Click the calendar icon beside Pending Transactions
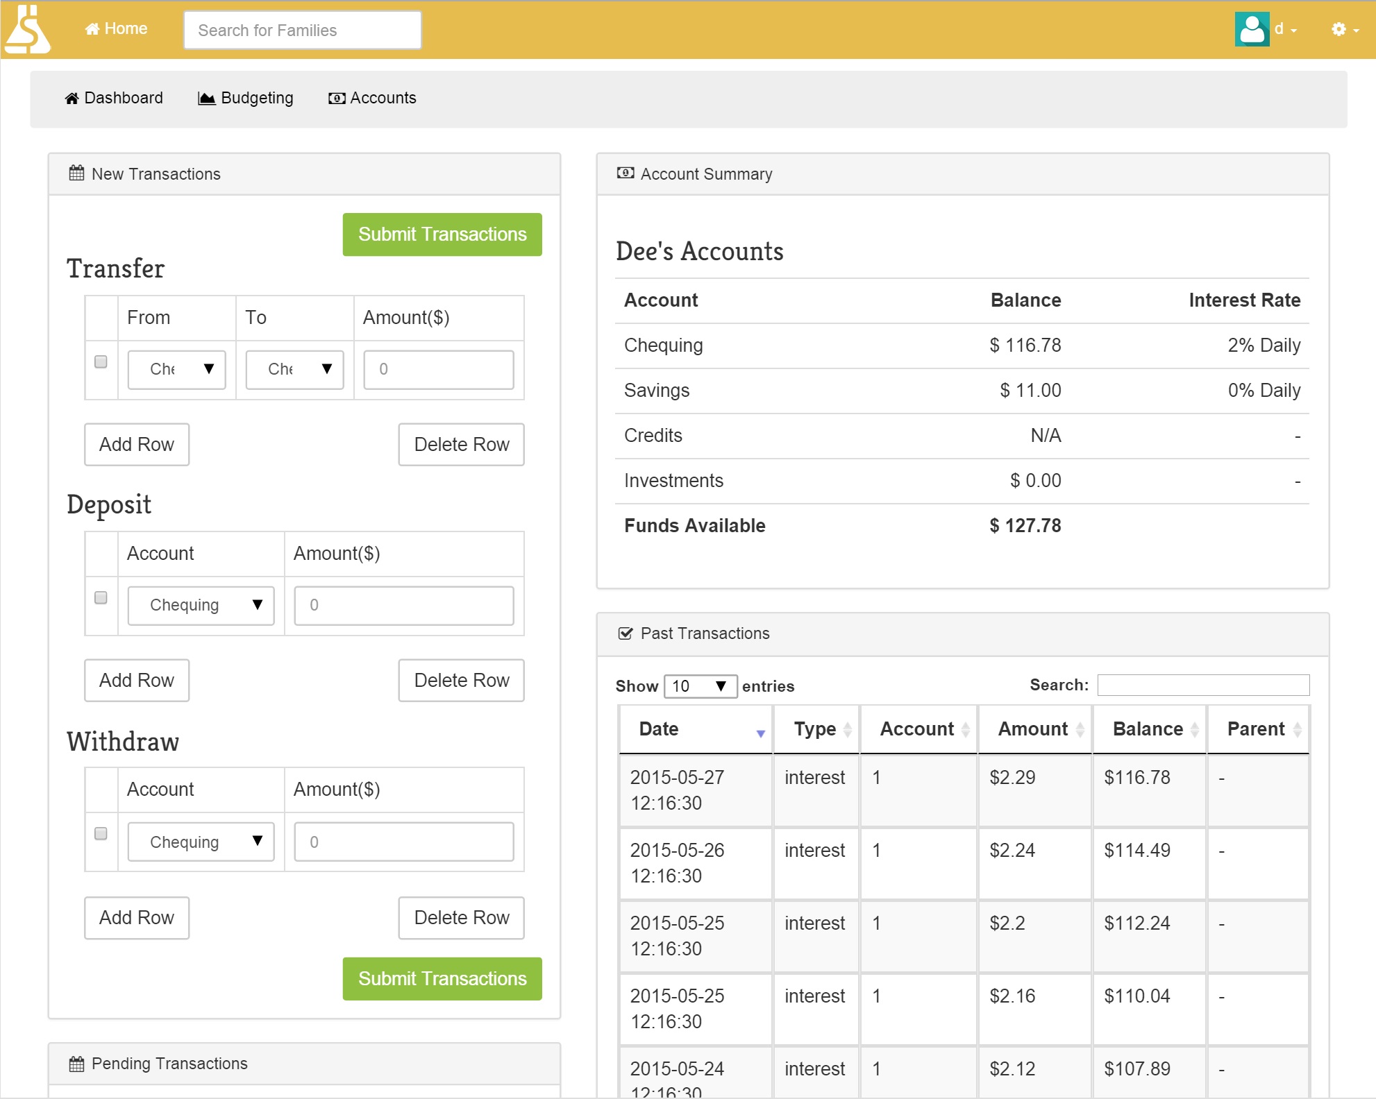Image resolution: width=1376 pixels, height=1099 pixels. (76, 1064)
